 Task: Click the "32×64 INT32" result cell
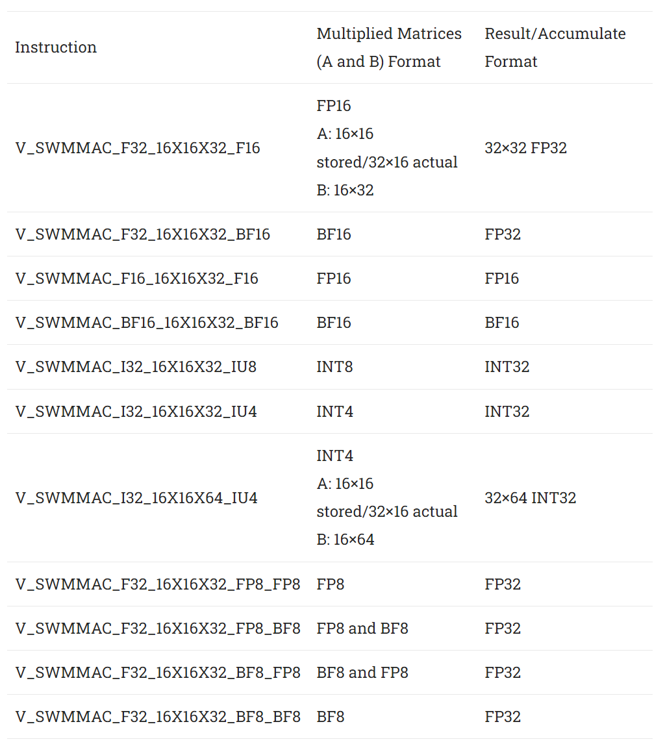tap(530, 498)
